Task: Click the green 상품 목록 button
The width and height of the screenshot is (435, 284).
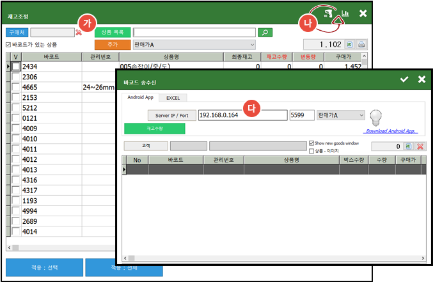Action: point(113,32)
